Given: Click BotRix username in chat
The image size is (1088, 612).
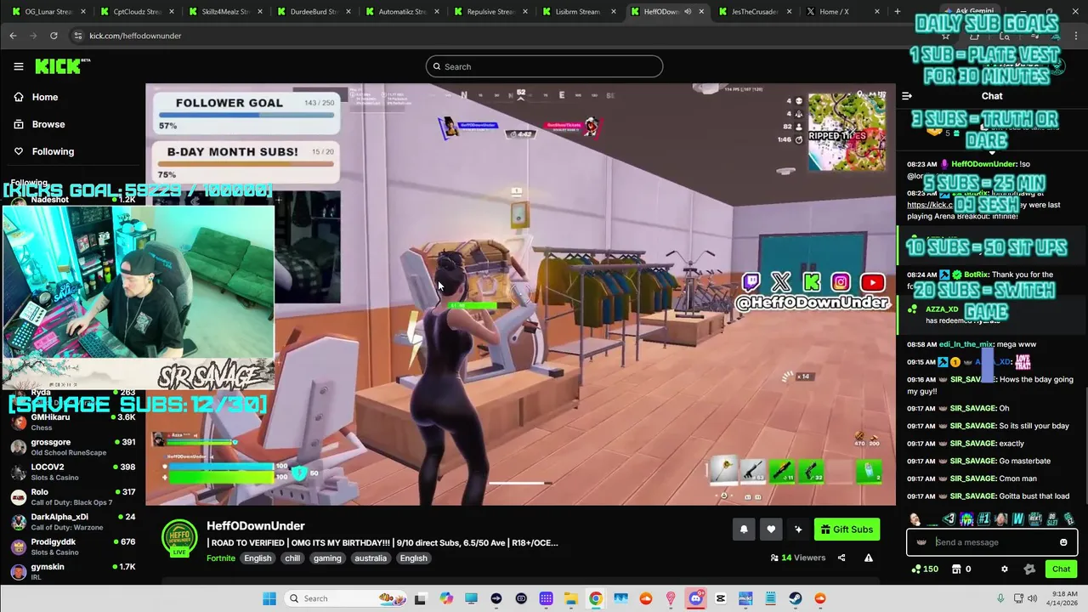Looking at the screenshot, I should [x=976, y=275].
